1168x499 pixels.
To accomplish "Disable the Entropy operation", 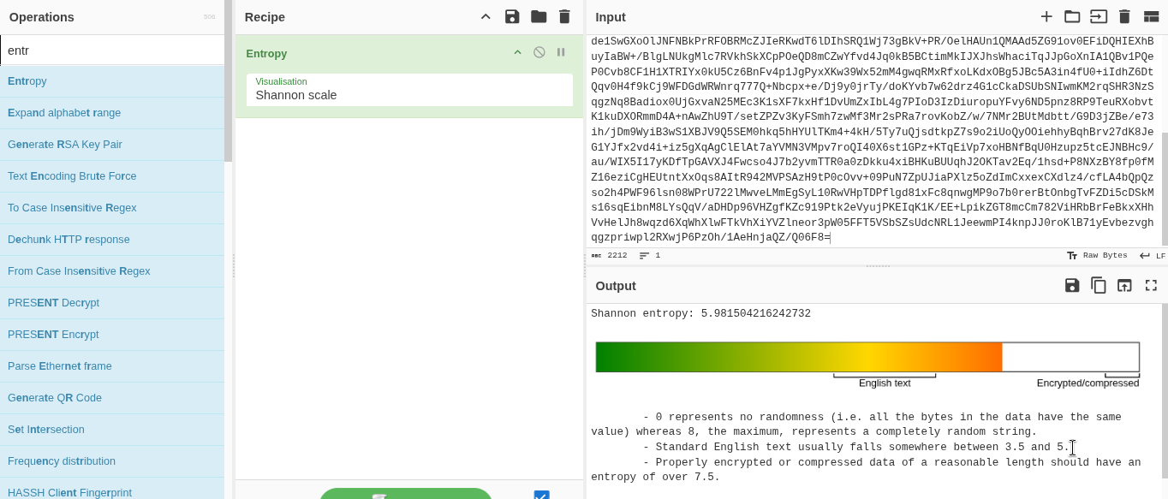I will 539,52.
